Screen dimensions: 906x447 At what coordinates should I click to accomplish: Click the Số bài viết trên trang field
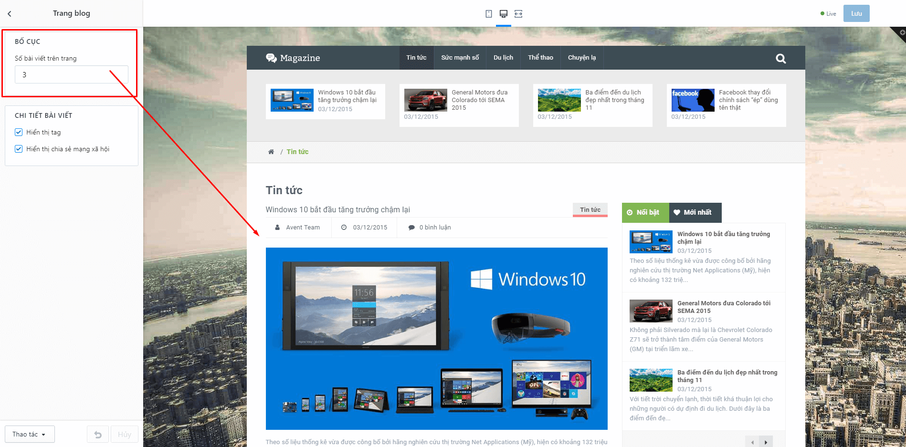pyautogui.click(x=72, y=74)
